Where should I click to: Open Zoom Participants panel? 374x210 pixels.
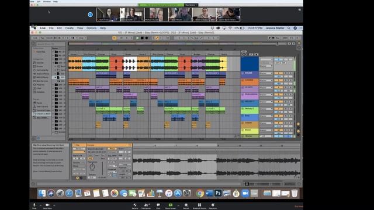[146, 206]
